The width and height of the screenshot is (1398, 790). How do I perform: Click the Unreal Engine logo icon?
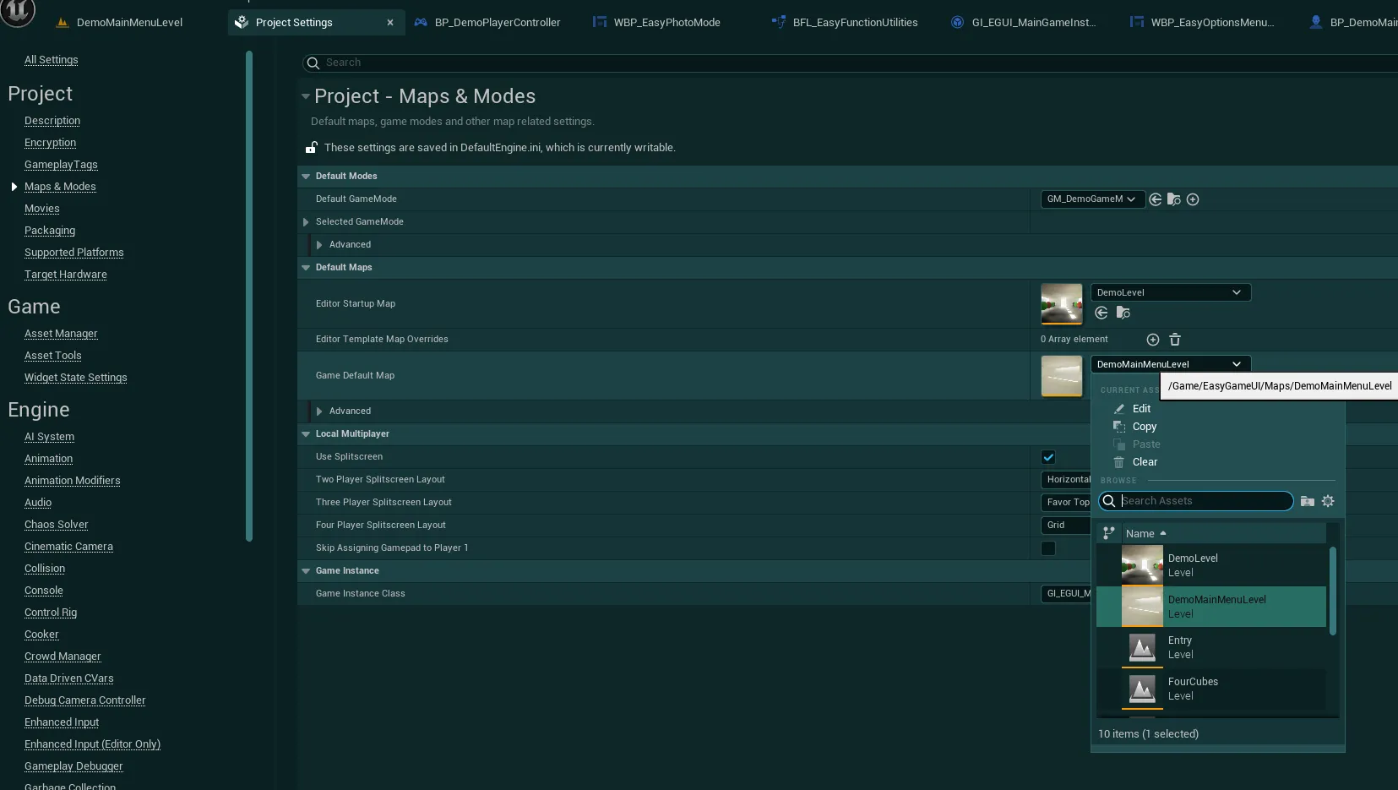[18, 12]
